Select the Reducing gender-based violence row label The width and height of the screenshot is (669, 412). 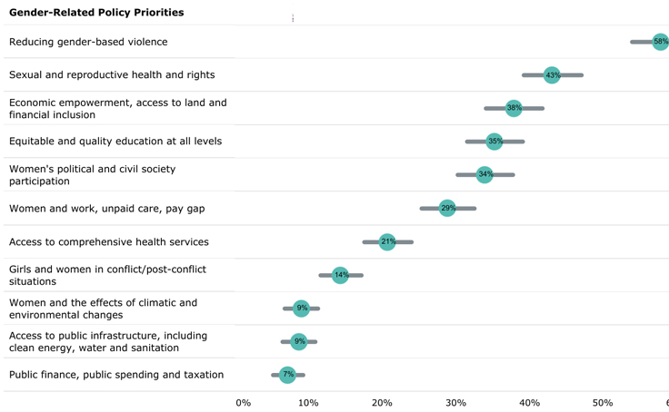pos(88,42)
